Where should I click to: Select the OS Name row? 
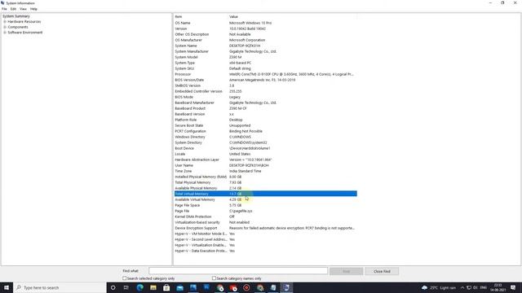(x=265, y=23)
